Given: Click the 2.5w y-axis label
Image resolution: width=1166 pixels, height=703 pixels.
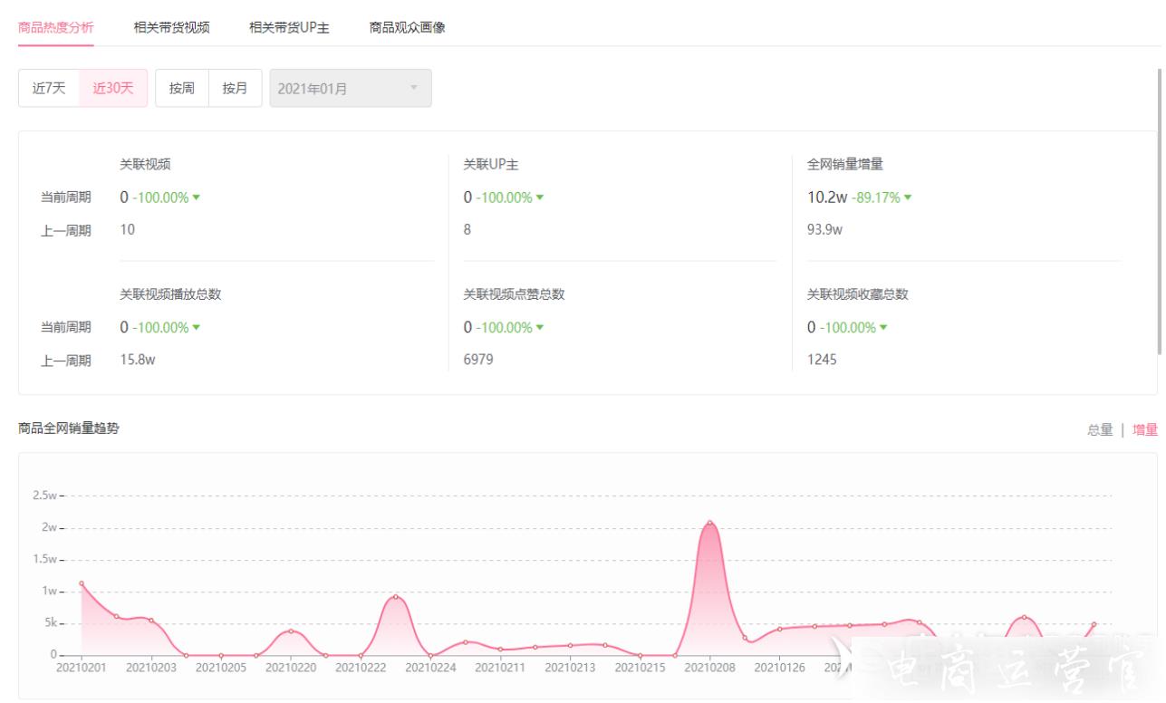Looking at the screenshot, I should click(x=44, y=496).
